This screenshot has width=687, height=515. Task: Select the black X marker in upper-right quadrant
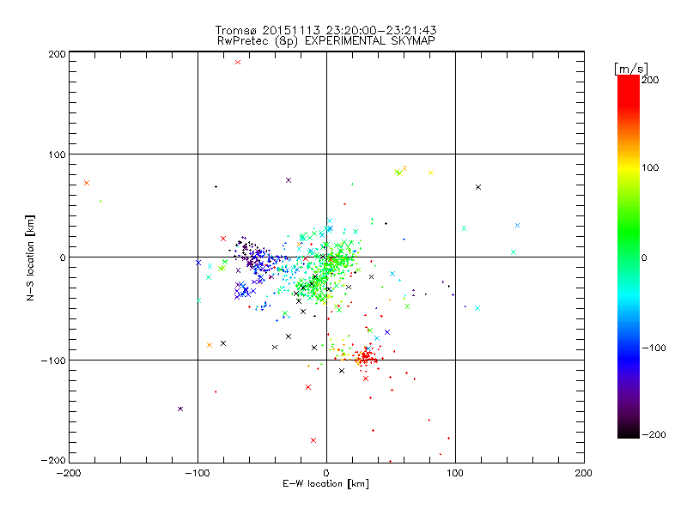click(478, 187)
